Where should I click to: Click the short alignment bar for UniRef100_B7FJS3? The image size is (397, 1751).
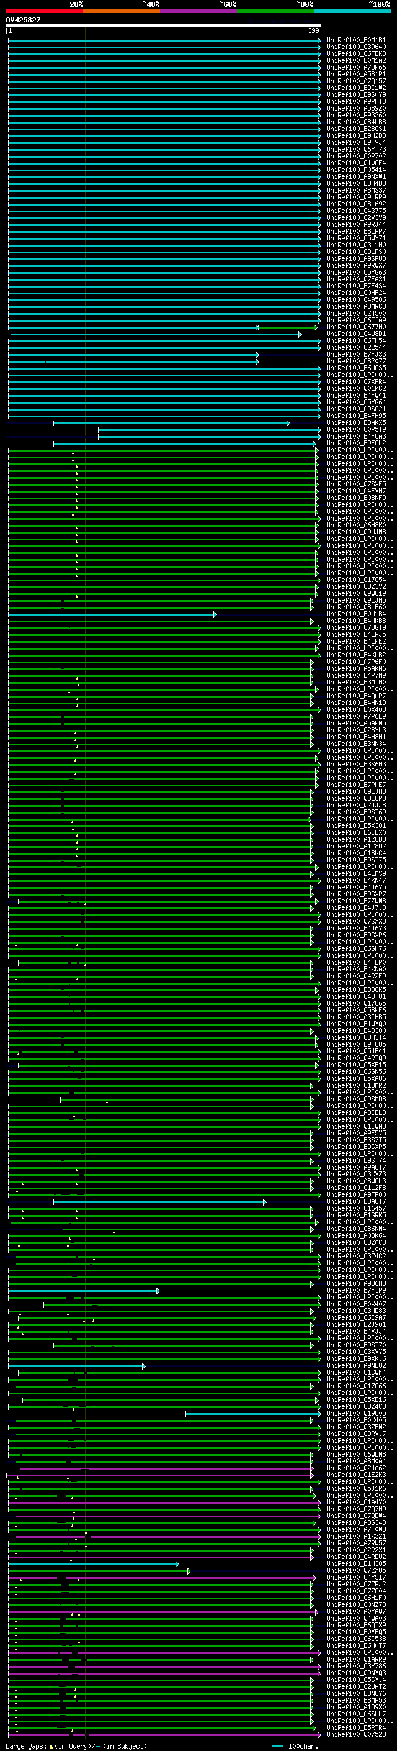[133, 355]
